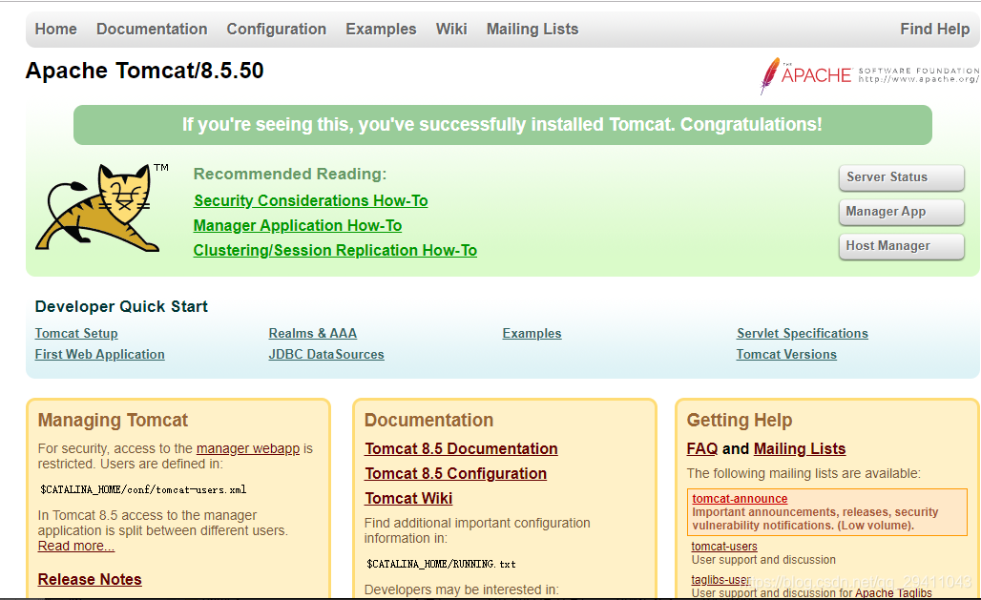Click the Host Manager button
This screenshot has width=981, height=600.
tap(901, 246)
